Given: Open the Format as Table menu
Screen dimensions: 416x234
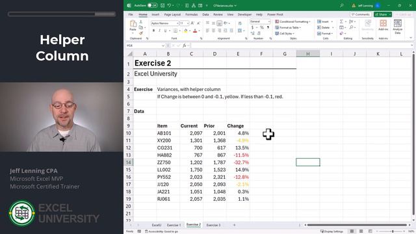Looking at the screenshot, I should point(288,27).
